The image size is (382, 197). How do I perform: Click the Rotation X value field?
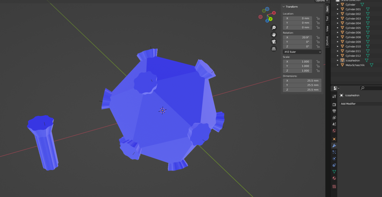point(297,37)
